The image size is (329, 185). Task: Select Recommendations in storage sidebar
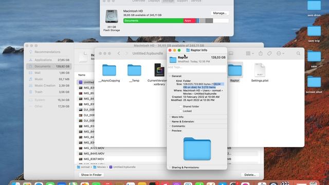[x=49, y=52]
